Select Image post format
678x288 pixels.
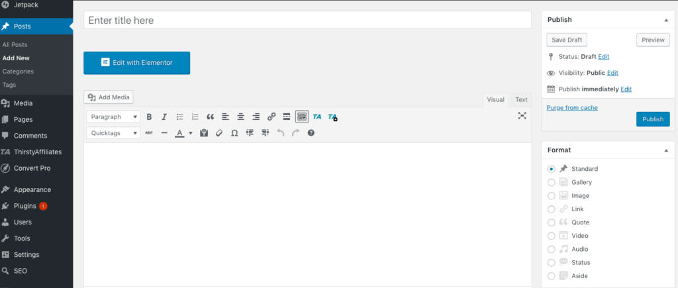[552, 196]
